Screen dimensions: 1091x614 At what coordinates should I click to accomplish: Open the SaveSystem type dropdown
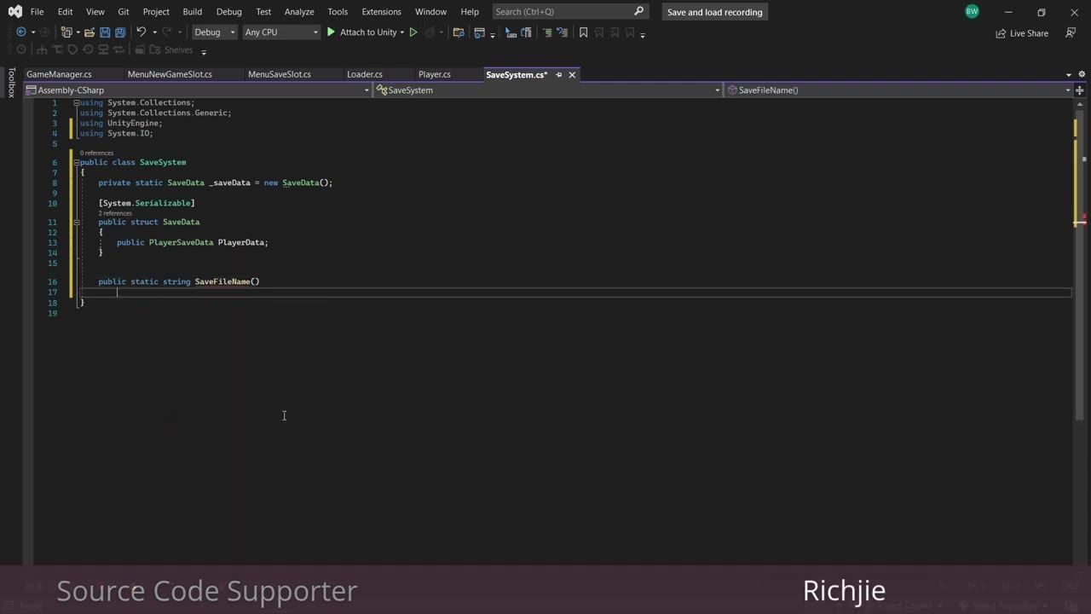[x=718, y=90]
